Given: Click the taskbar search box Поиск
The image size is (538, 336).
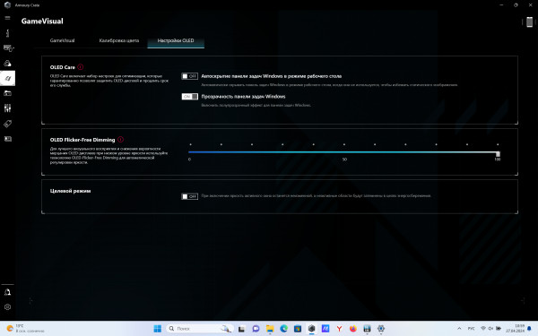Looking at the screenshot, I should [199, 329].
